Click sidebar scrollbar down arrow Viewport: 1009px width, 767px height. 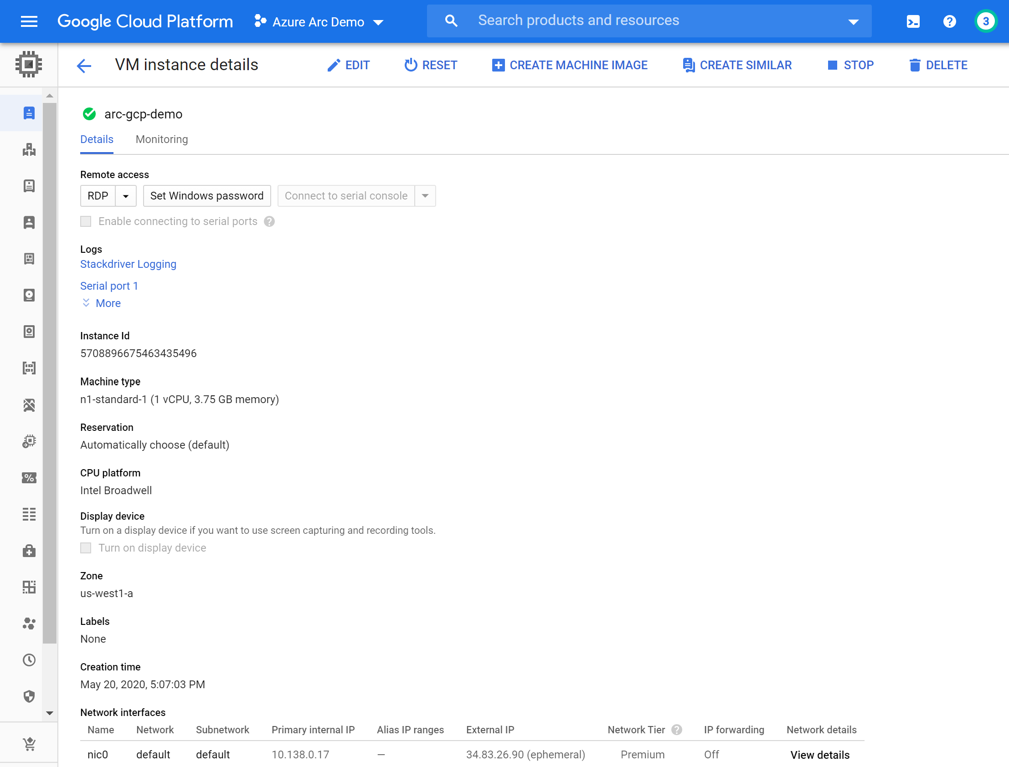coord(50,713)
